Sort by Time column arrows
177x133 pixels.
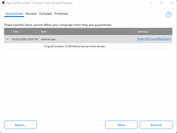(x=36, y=32)
